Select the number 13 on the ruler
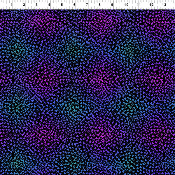The width and height of the screenshot is (175, 175). click(164, 5)
